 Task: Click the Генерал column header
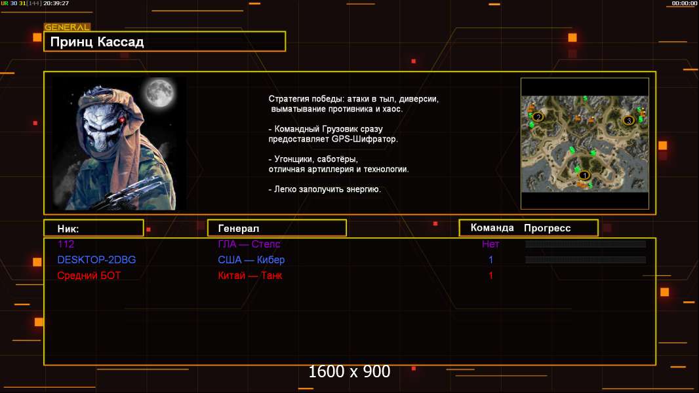click(277, 228)
